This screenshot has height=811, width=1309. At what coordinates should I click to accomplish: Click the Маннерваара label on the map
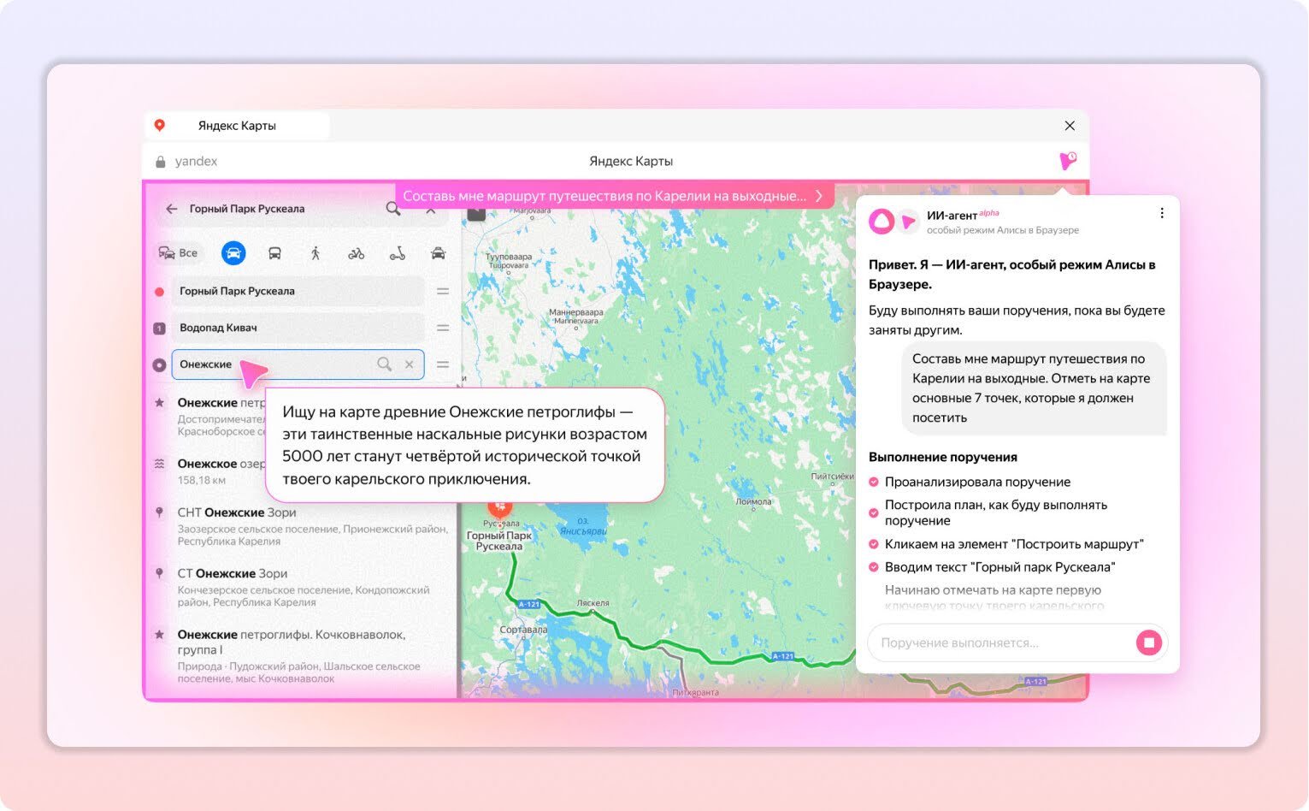pos(576,317)
